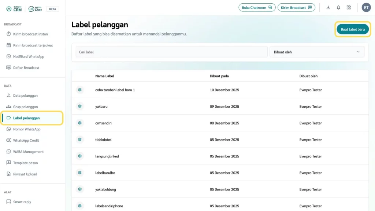
Task: Select Grup pelanggan in sidebar
Action: click(25, 107)
